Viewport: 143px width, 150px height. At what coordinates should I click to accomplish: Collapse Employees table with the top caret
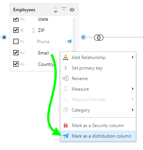(64, 9)
